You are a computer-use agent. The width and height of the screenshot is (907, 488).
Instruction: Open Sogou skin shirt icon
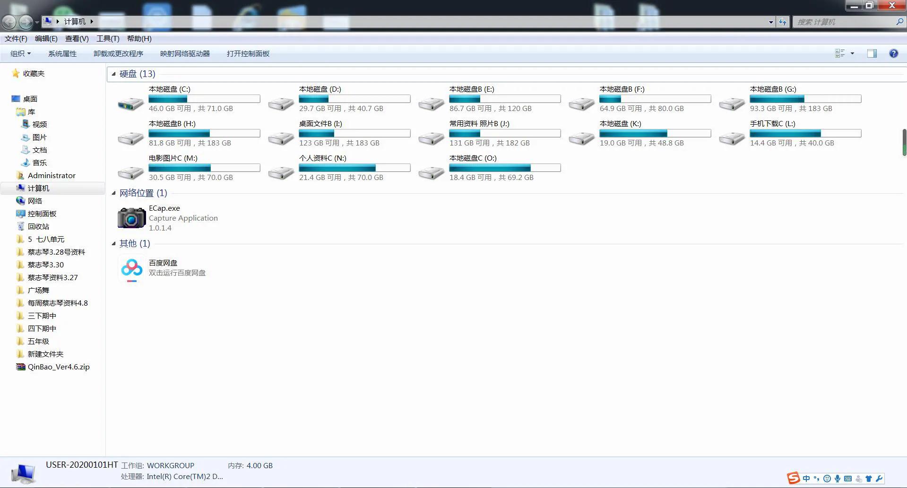869,479
